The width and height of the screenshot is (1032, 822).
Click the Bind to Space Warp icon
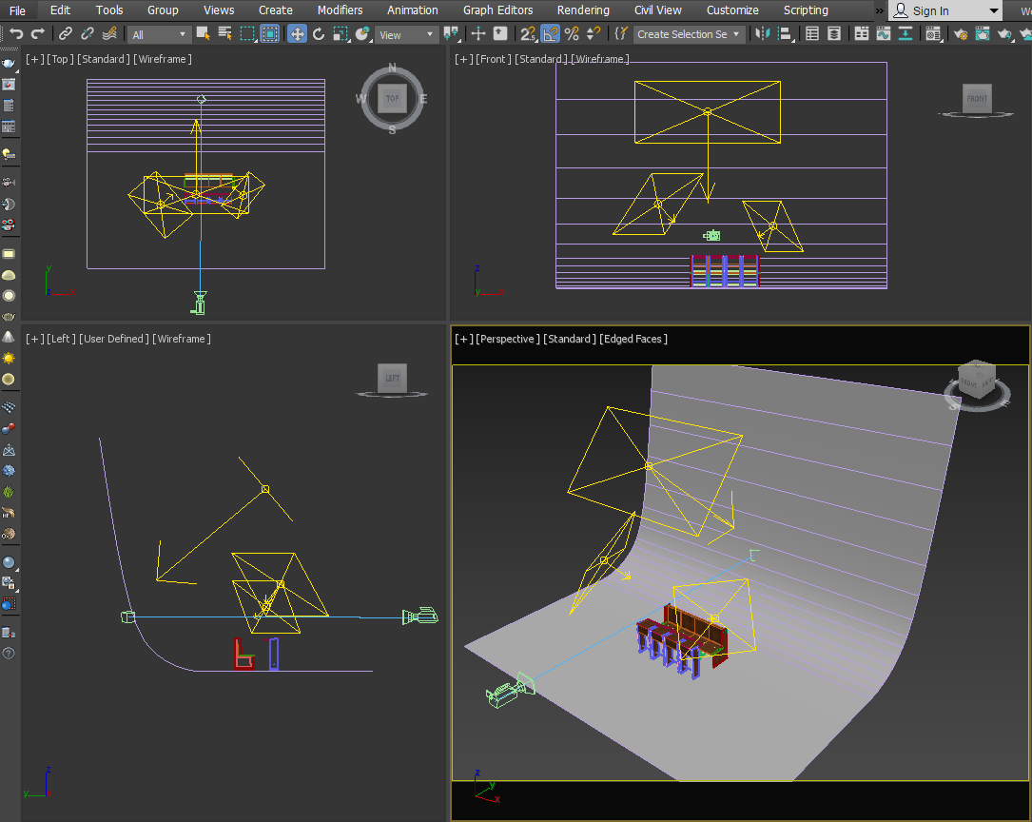[x=108, y=34]
